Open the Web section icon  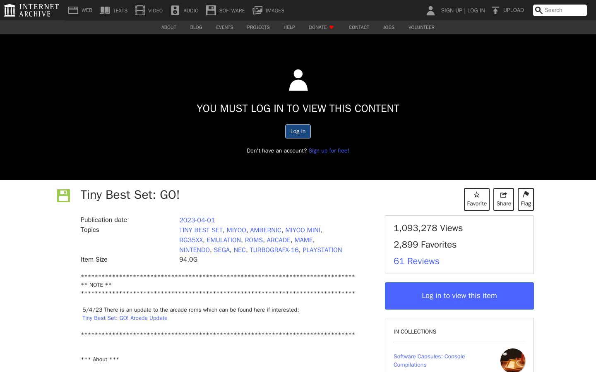point(73,10)
